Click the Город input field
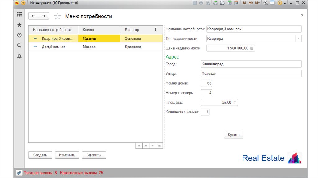Image resolution: width=318 pixels, height=178 pixels. pyautogui.click(x=251, y=64)
